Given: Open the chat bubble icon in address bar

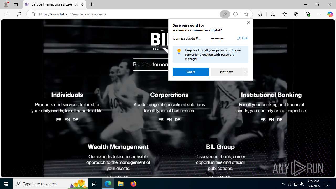Looking at the screenshot, I should [x=235, y=14].
